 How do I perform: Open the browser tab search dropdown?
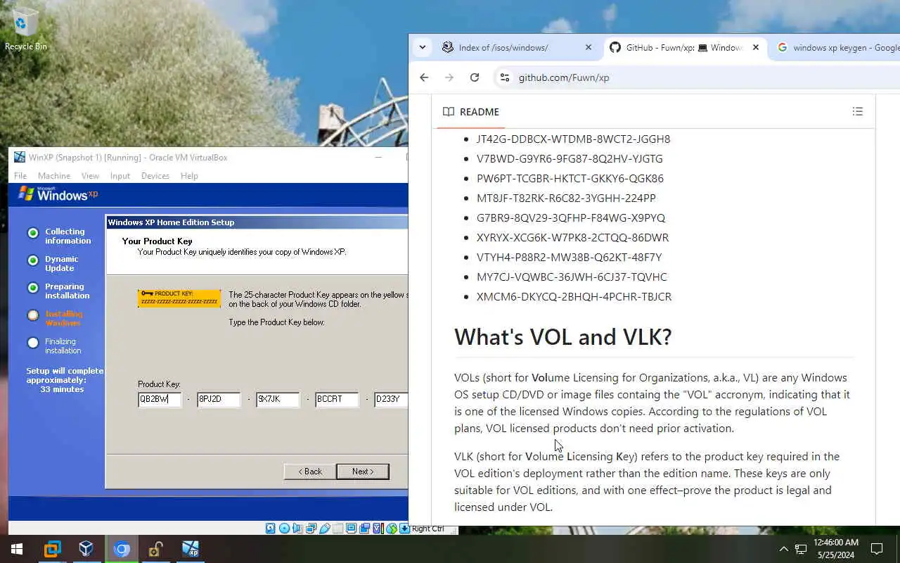point(422,48)
